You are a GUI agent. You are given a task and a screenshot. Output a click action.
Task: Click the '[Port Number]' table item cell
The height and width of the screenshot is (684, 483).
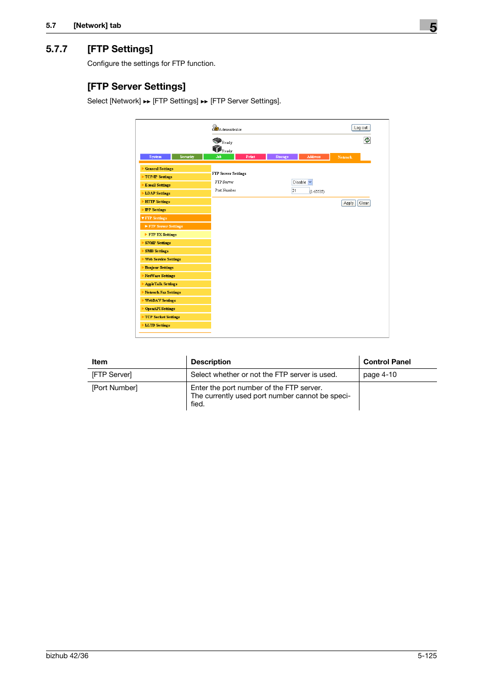click(115, 388)
